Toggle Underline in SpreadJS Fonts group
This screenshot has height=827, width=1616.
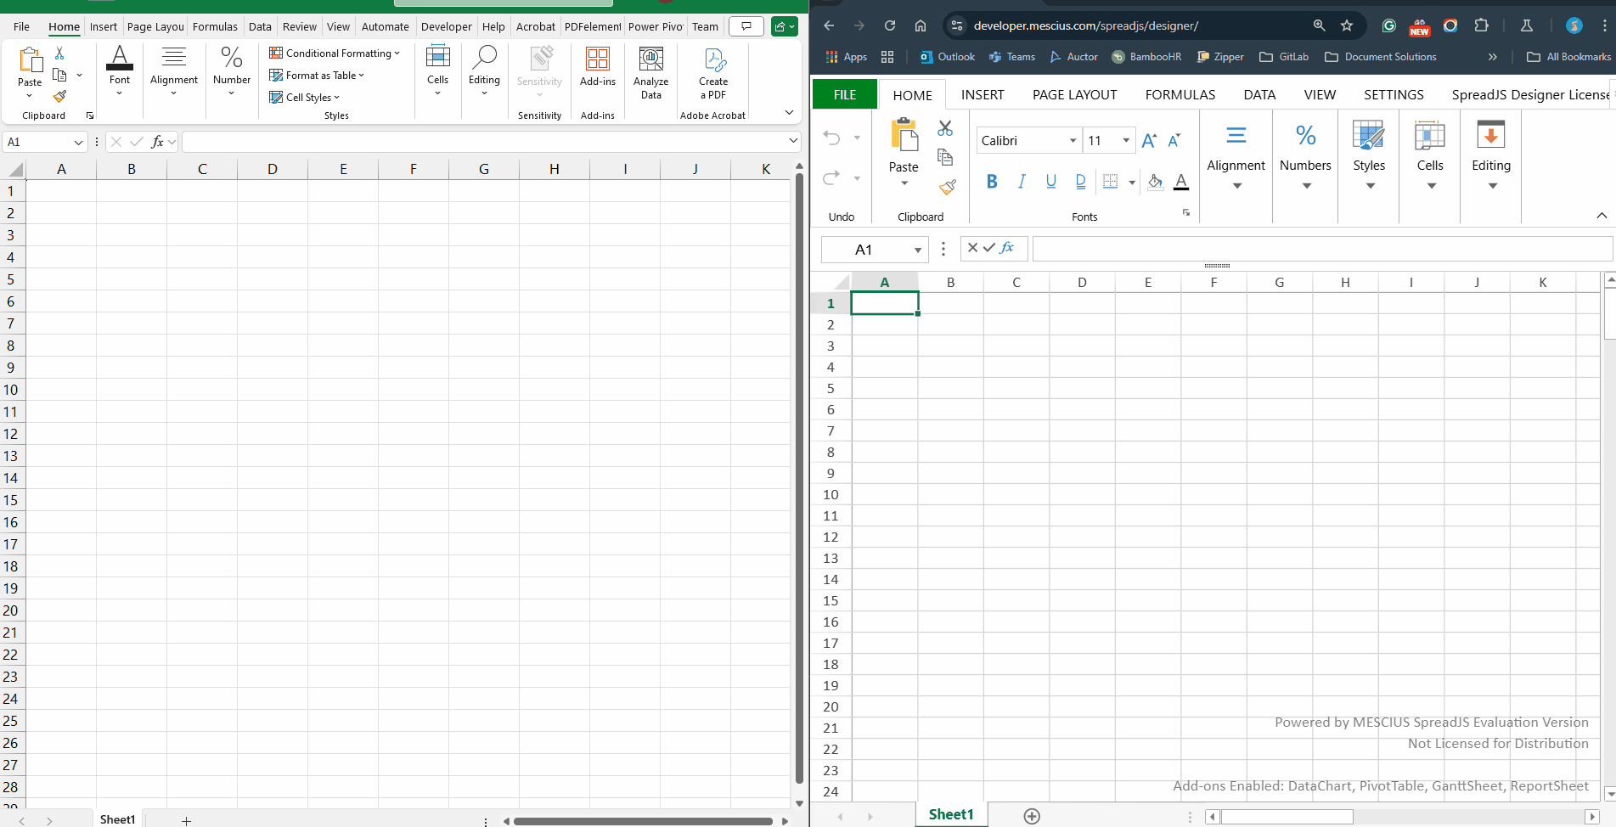(1051, 181)
